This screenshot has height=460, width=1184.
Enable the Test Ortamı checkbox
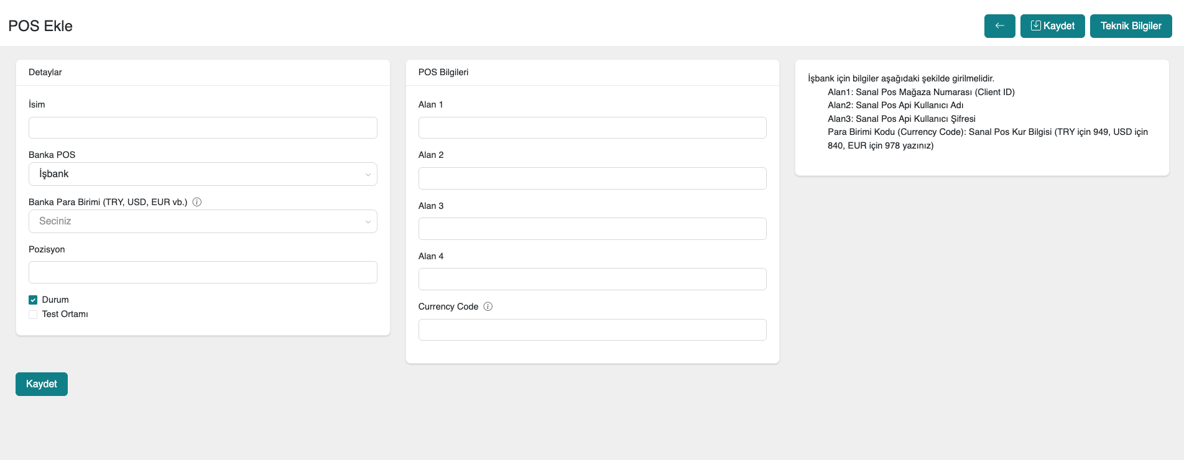tap(34, 315)
